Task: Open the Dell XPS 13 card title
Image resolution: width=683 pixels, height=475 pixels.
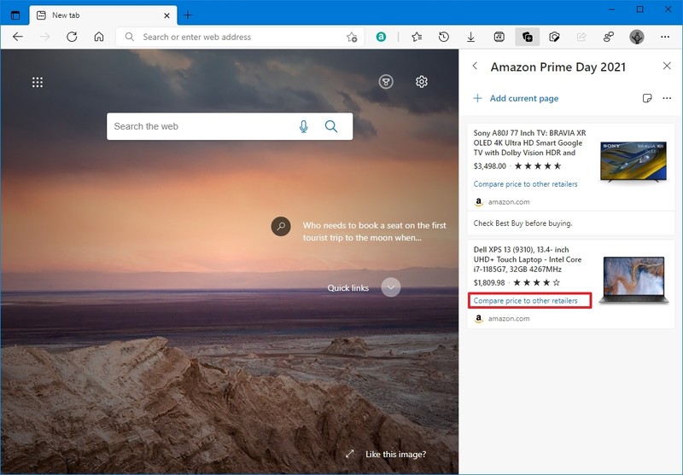Action: click(528, 259)
